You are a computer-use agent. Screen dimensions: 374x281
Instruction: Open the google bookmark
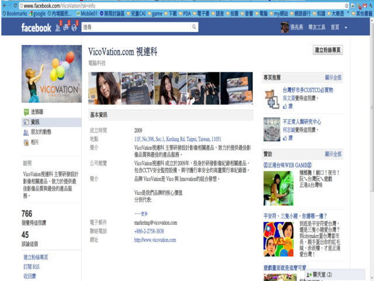tap(37, 13)
